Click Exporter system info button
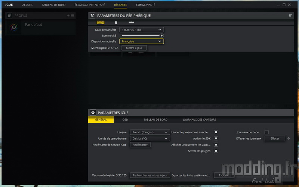The height and width of the screenshot is (187, 299). coord(224,175)
